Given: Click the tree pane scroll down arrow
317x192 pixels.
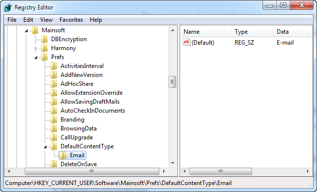Looking at the screenshot, I should pyautogui.click(x=173, y=163).
